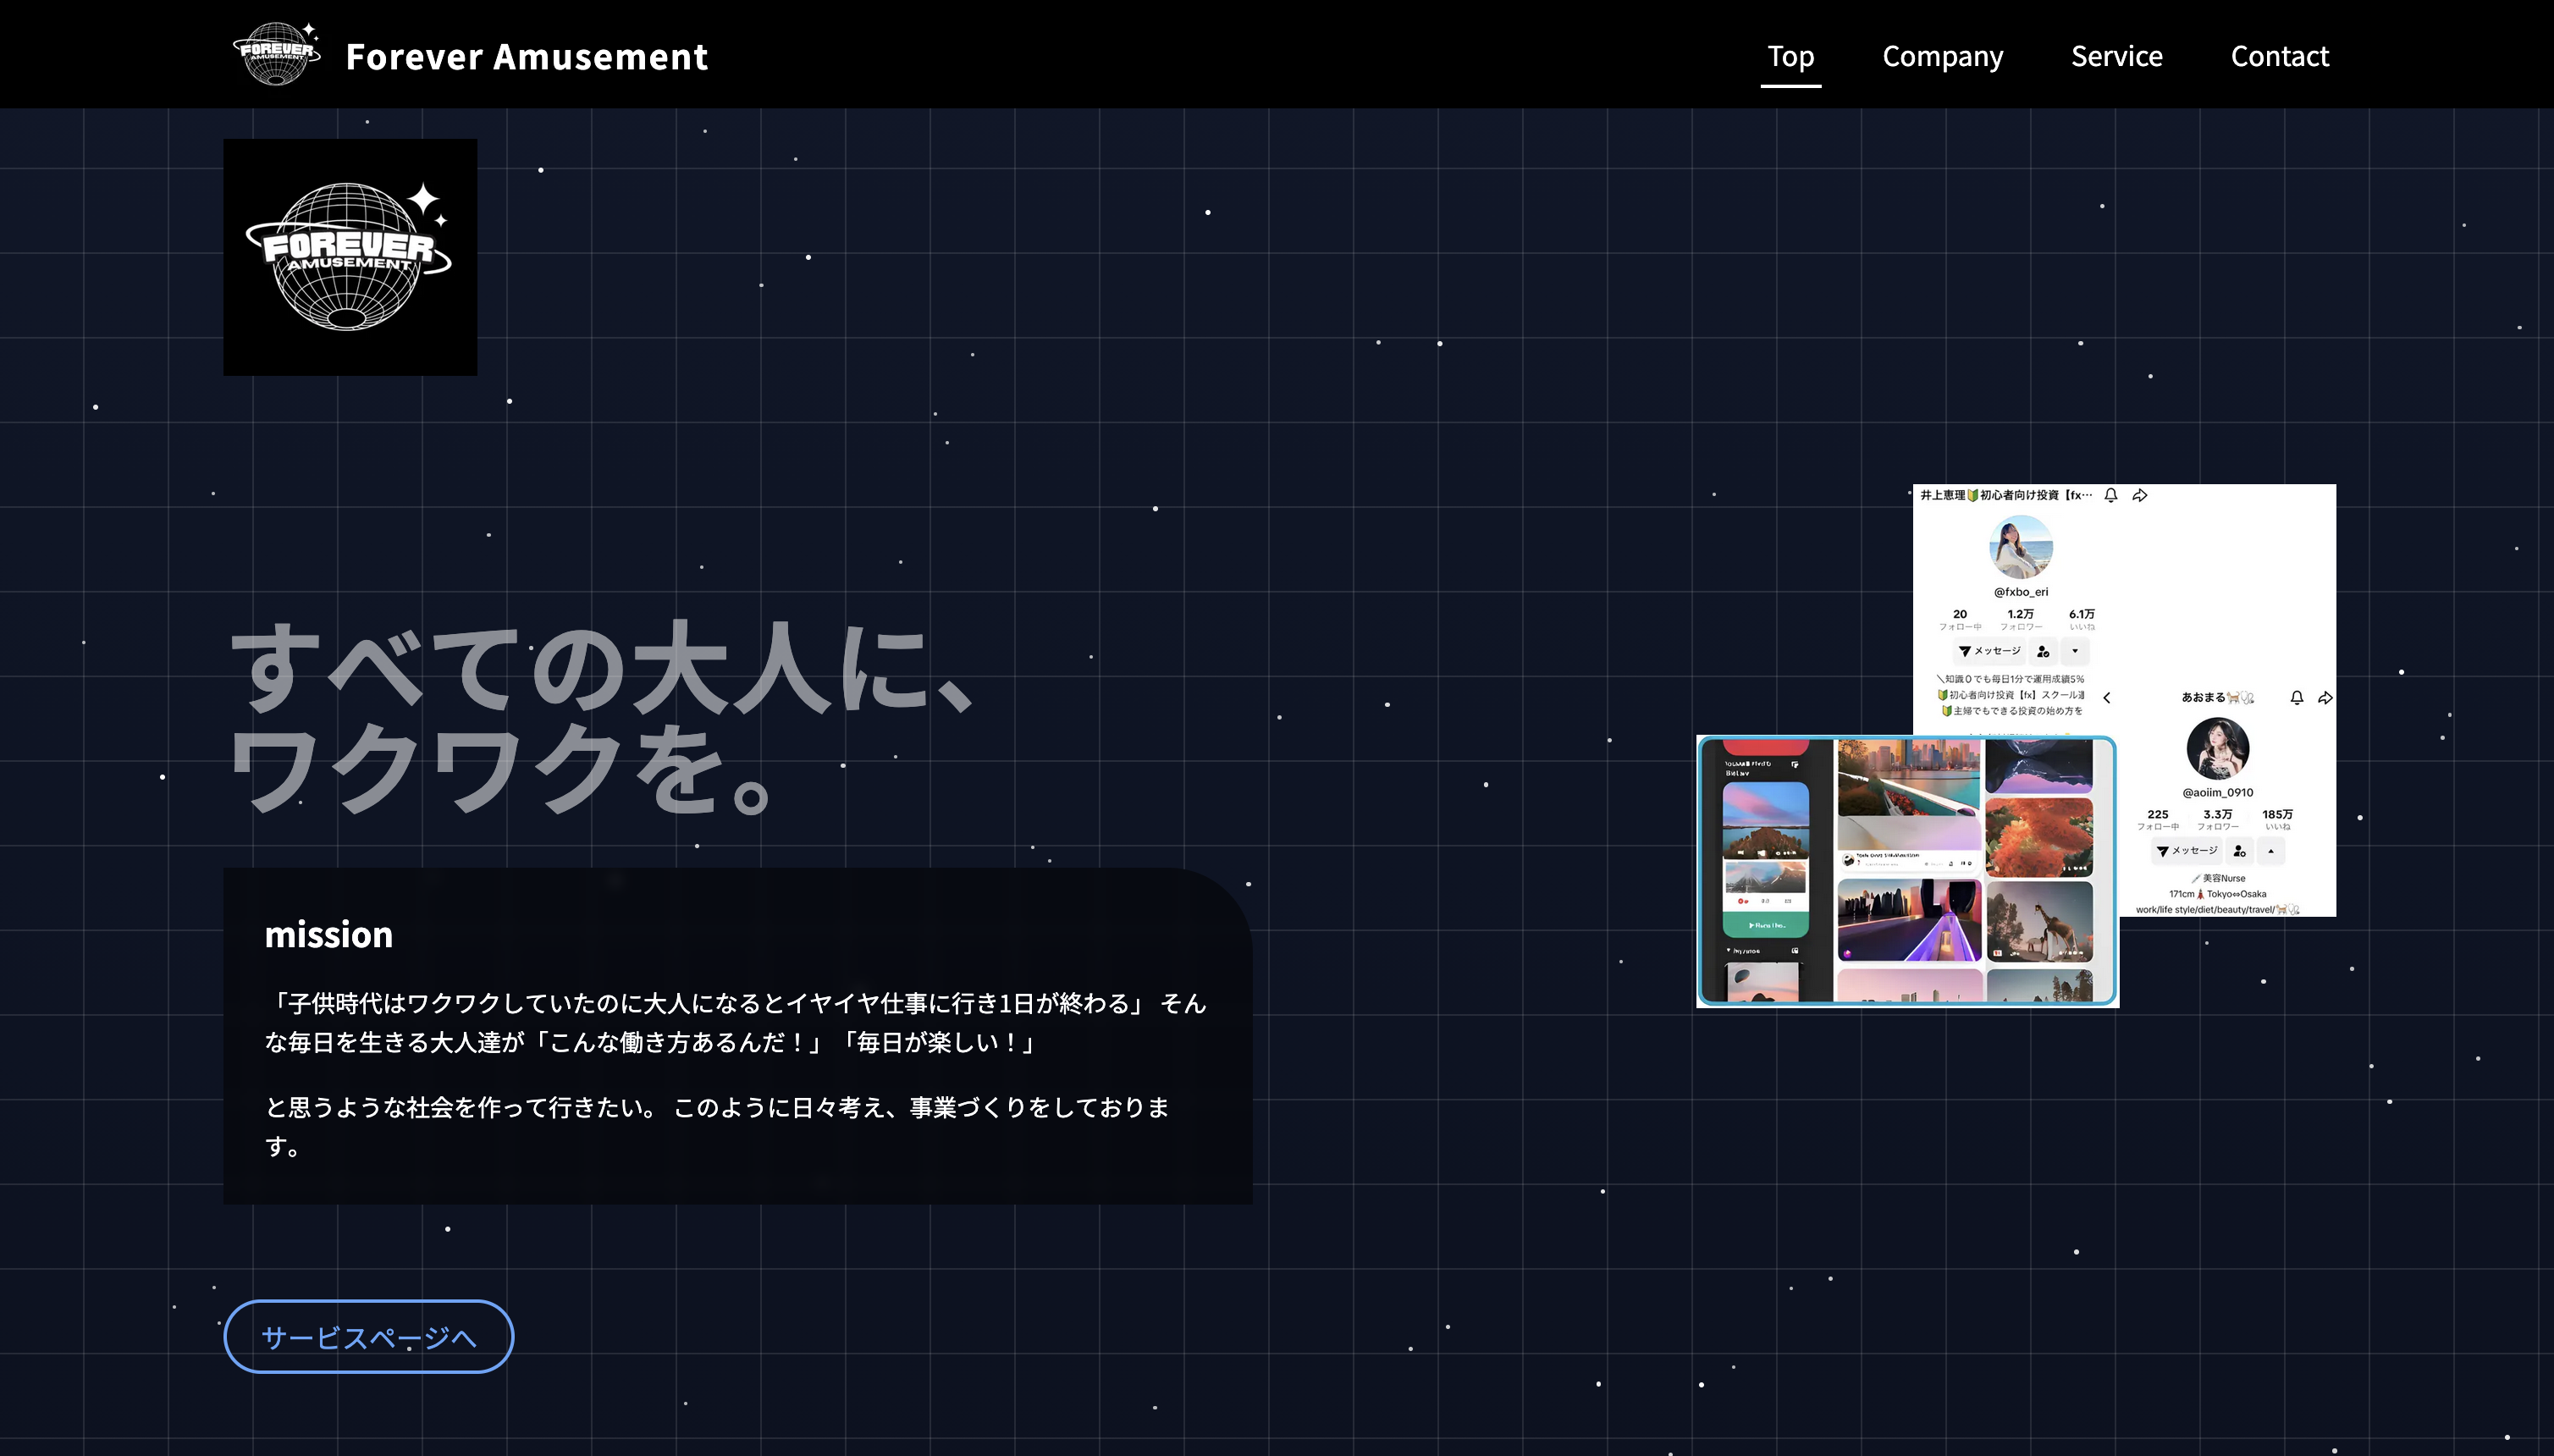Screen dimensions: 2554x1456
Task: Click the サービスページへ button
Action: tap(368, 1336)
